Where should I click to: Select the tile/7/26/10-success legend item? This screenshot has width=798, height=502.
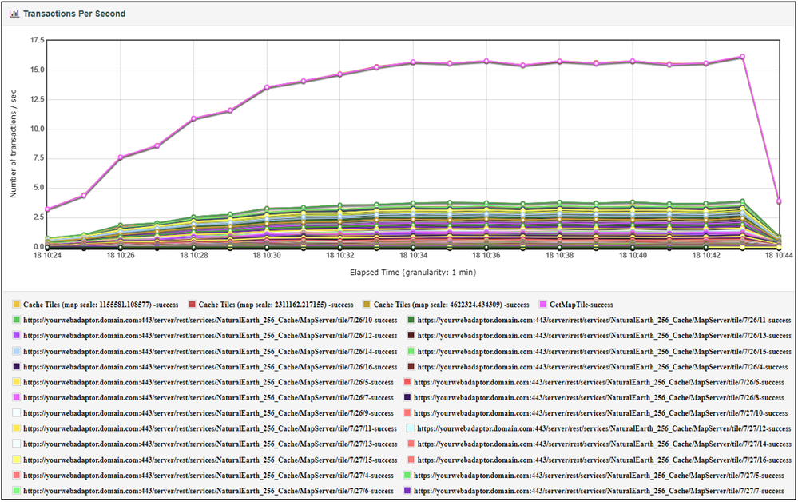click(204, 321)
